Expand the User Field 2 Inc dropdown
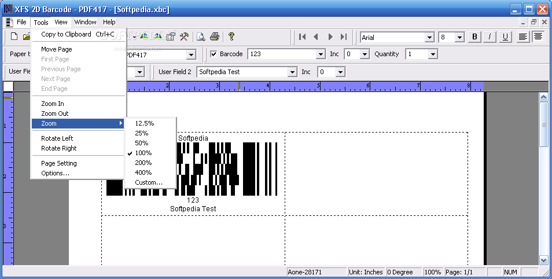The height and width of the screenshot is (279, 552). (340, 72)
